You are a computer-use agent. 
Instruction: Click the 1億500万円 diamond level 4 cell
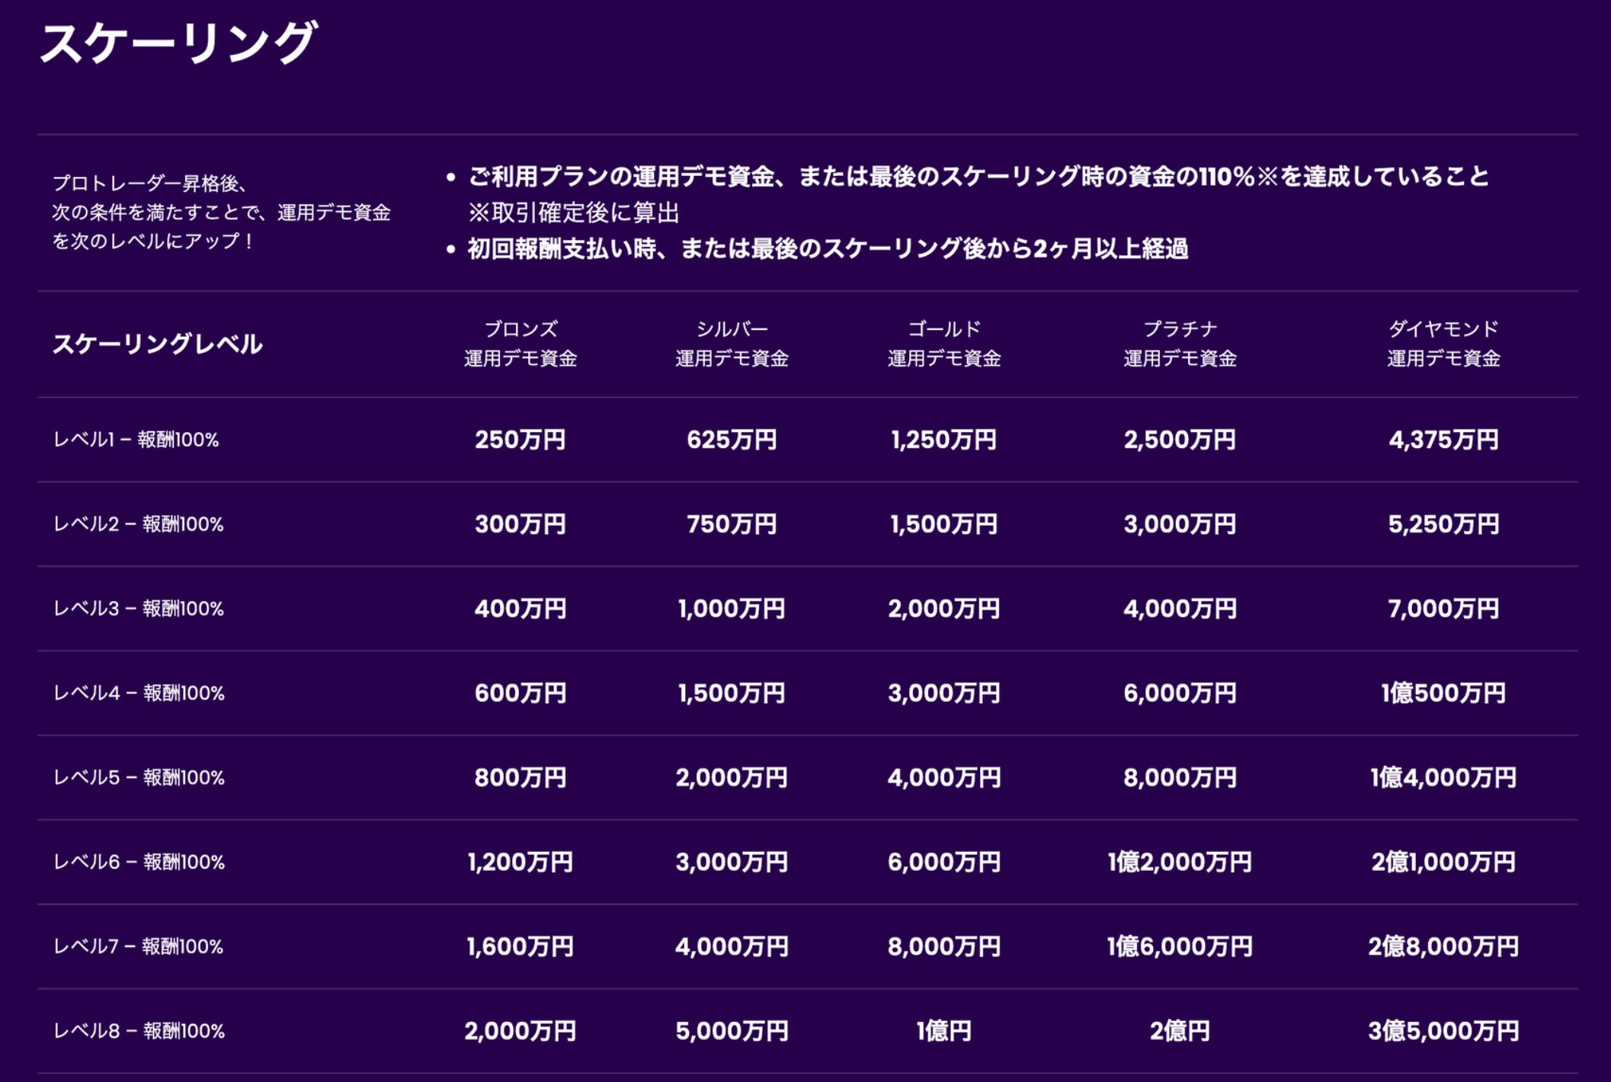[1443, 693]
